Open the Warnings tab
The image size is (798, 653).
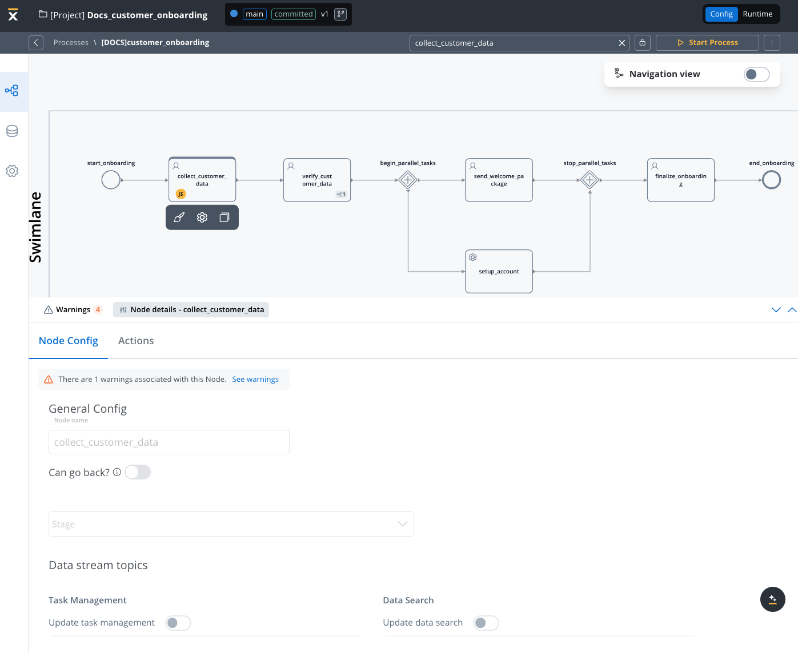tap(73, 310)
